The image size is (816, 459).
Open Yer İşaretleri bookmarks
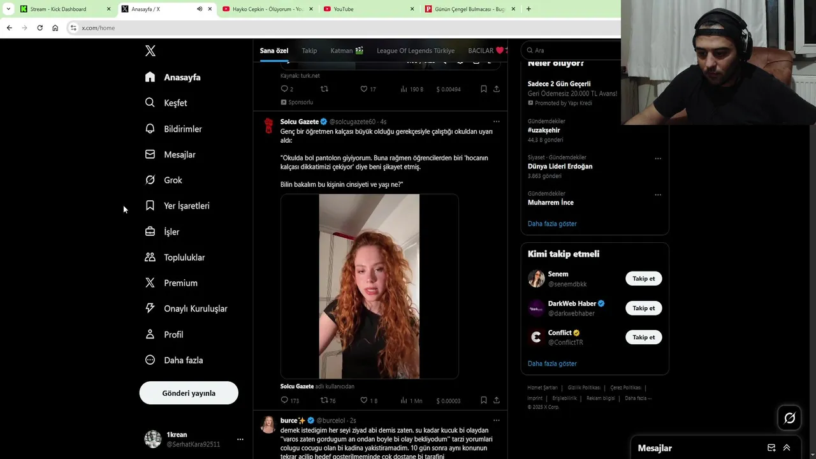point(177,205)
